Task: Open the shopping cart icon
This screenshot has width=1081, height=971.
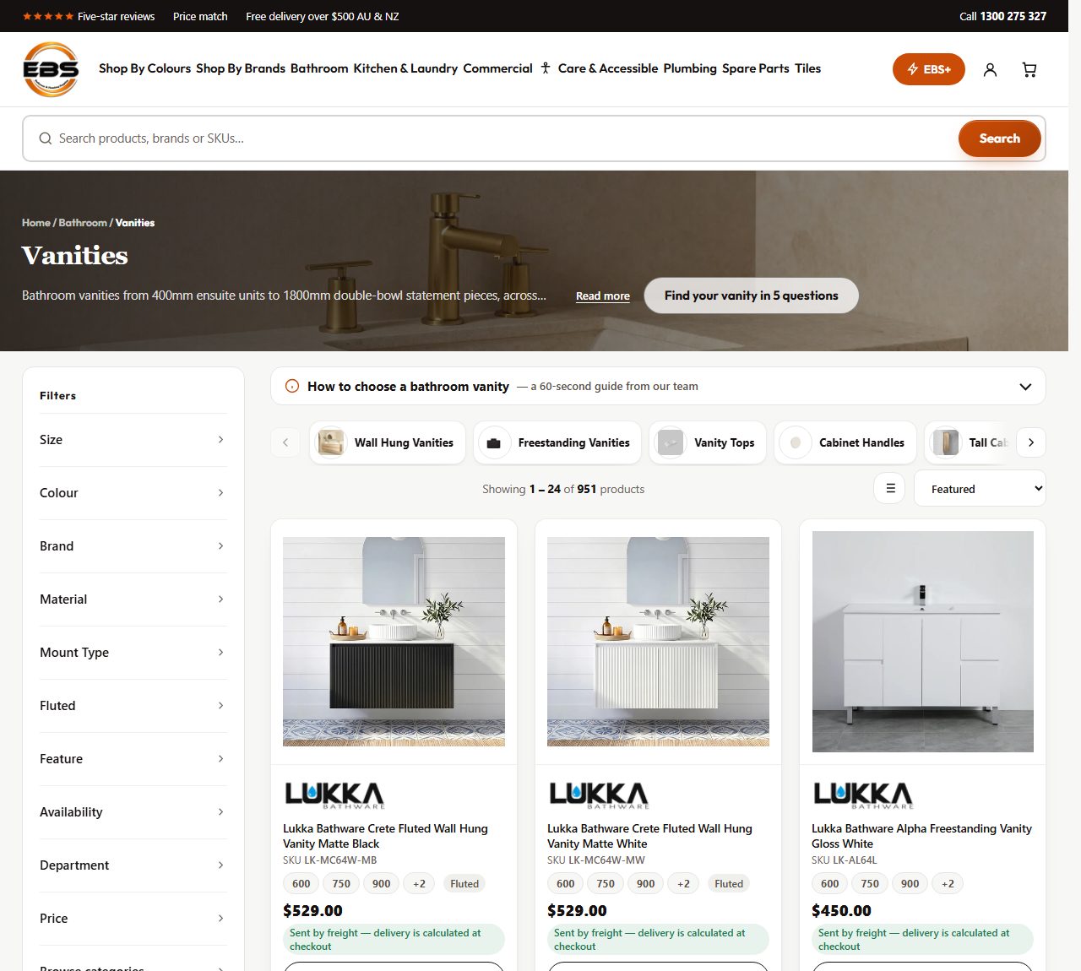Action: point(1029,69)
